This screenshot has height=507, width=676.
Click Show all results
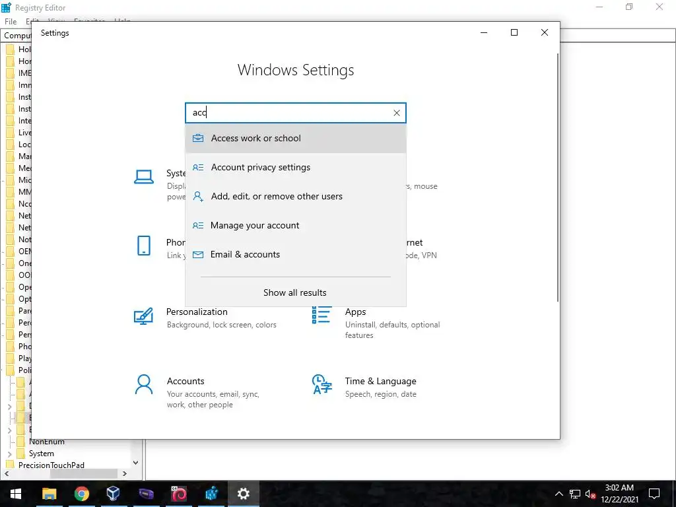pos(295,292)
